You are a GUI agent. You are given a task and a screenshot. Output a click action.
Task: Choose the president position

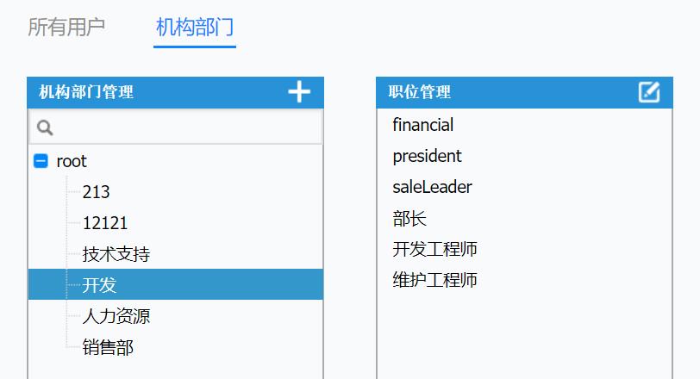[x=427, y=156]
